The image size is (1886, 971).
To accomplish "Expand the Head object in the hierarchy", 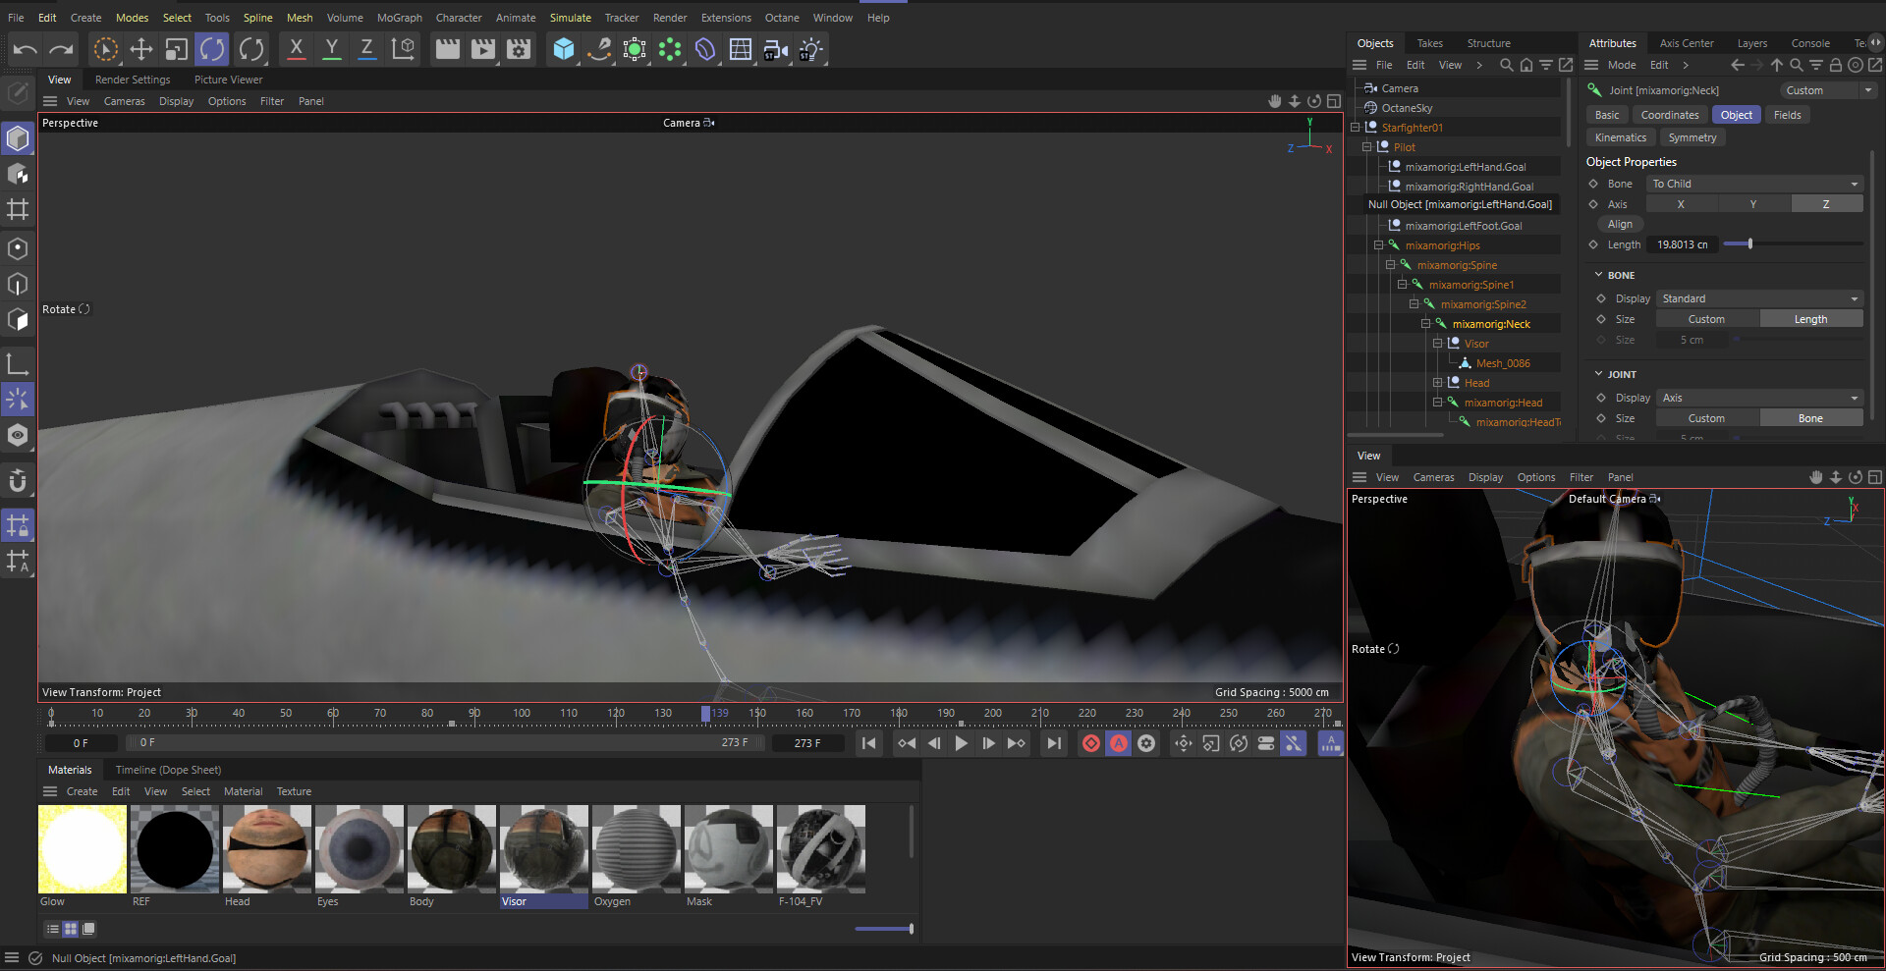I will coord(1437,383).
